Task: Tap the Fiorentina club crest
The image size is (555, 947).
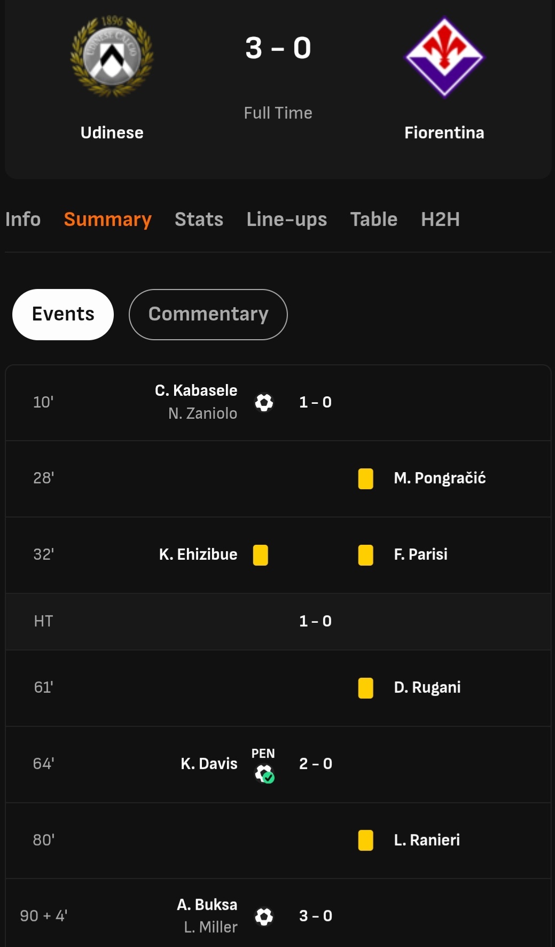Action: pyautogui.click(x=444, y=57)
